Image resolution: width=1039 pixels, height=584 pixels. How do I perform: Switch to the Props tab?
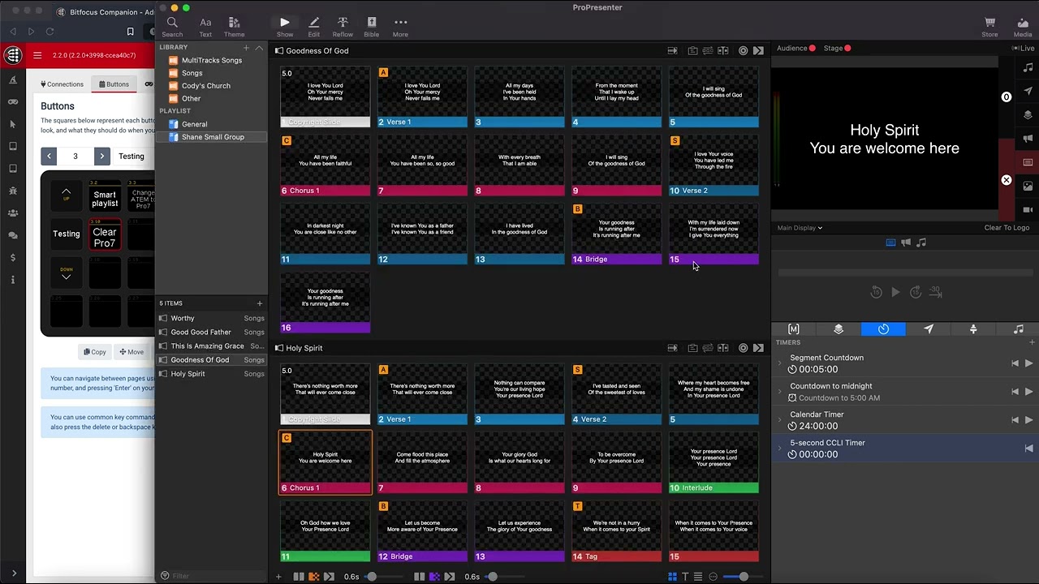973,329
